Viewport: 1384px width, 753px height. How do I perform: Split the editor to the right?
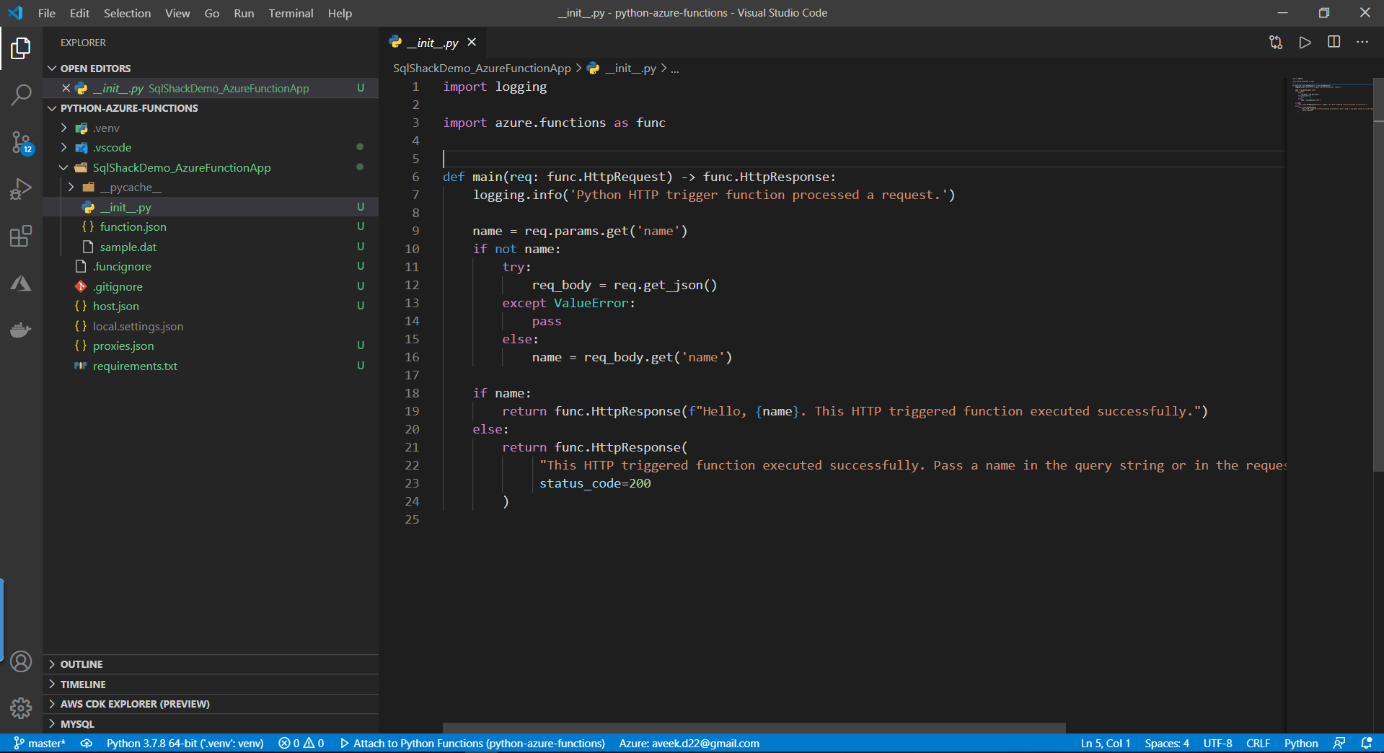point(1334,43)
